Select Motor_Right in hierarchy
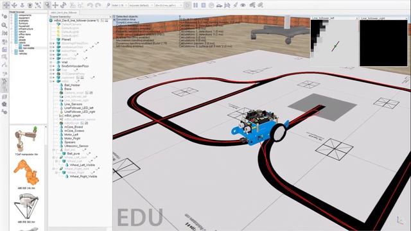This screenshot has height=231, width=411. coord(72,139)
